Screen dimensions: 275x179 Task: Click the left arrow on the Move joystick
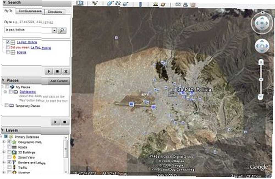tap(257, 46)
